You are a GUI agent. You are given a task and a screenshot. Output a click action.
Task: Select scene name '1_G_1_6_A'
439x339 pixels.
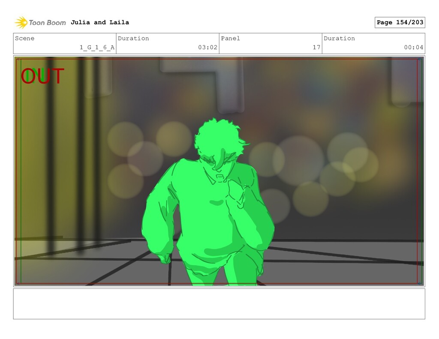(x=97, y=47)
